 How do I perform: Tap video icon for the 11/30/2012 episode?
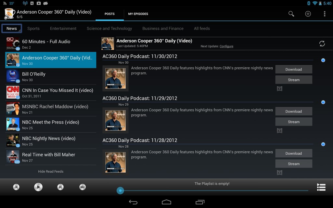pyautogui.click(x=279, y=89)
